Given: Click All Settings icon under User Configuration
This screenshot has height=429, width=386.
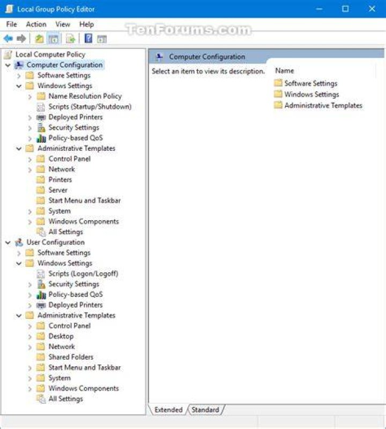Looking at the screenshot, I should (41, 399).
